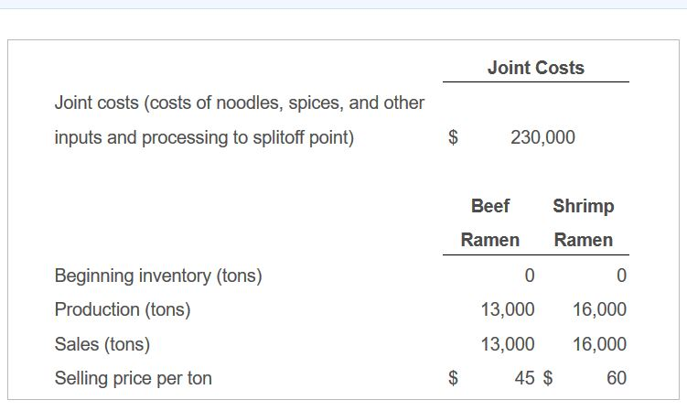Click the Production (tons) row label
The image size is (687, 411).
tap(123, 309)
